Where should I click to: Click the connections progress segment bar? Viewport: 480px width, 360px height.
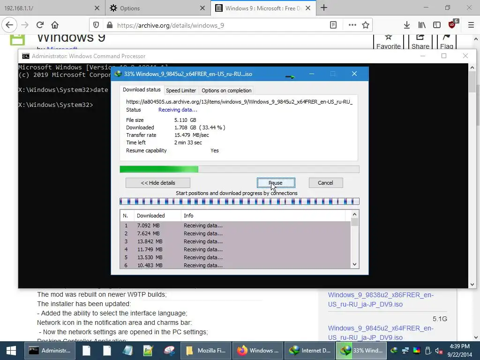point(240,201)
